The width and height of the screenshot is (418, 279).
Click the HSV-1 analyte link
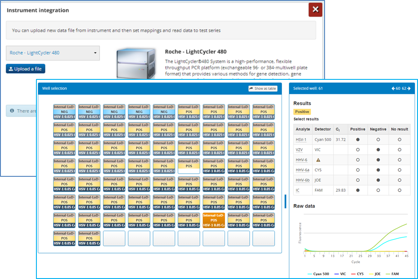click(x=301, y=139)
